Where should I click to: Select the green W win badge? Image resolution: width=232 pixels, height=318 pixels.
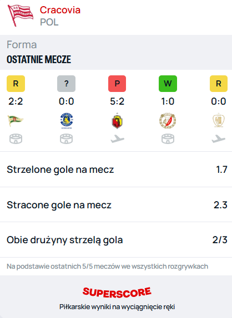pos(168,84)
